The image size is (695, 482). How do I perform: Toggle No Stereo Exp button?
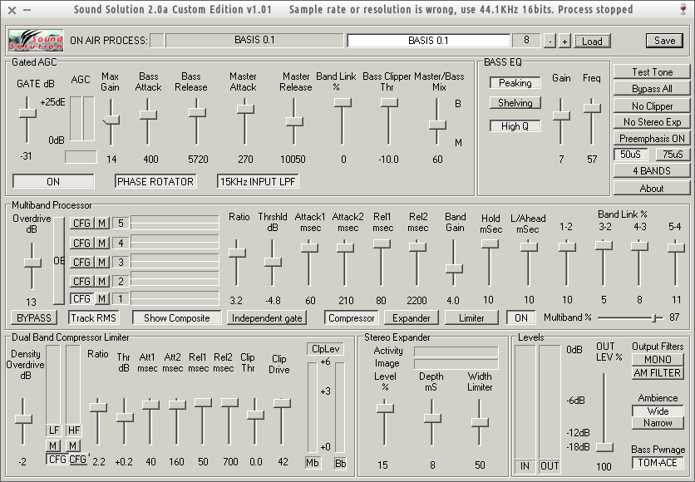point(652,122)
